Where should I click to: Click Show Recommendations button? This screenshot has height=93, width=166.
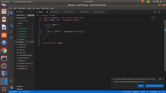[154, 86]
